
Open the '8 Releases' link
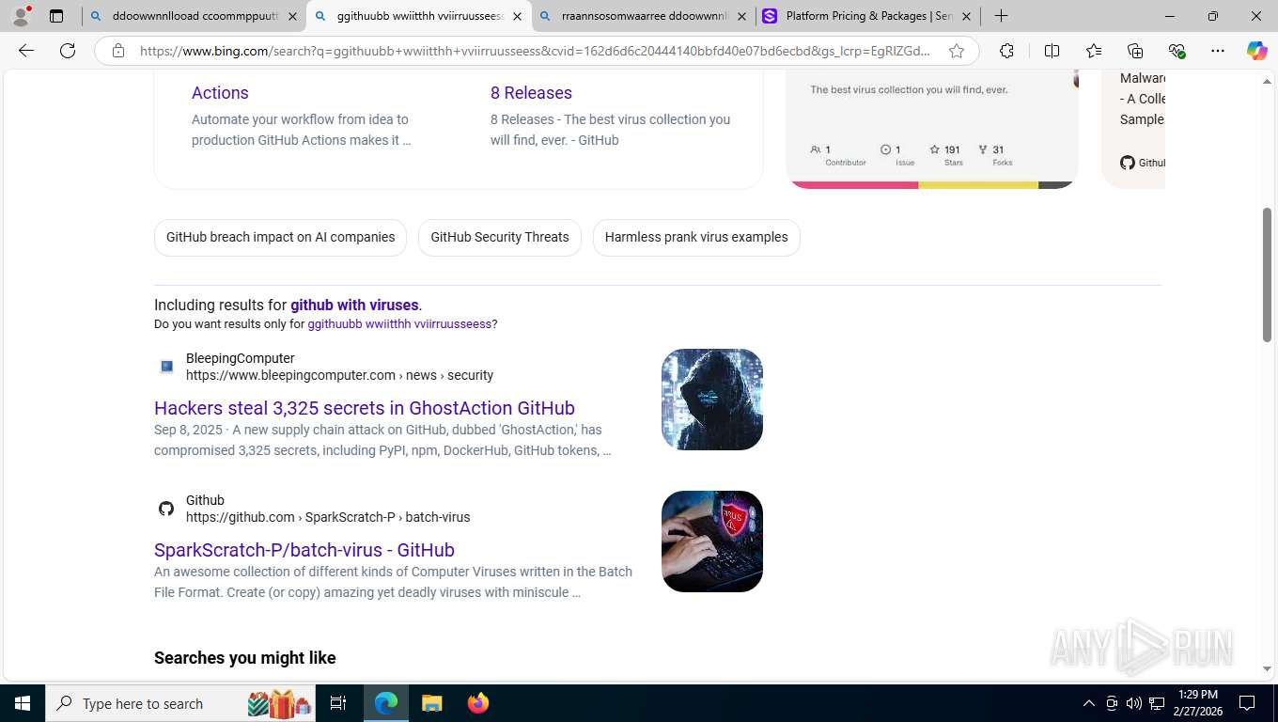point(531,92)
